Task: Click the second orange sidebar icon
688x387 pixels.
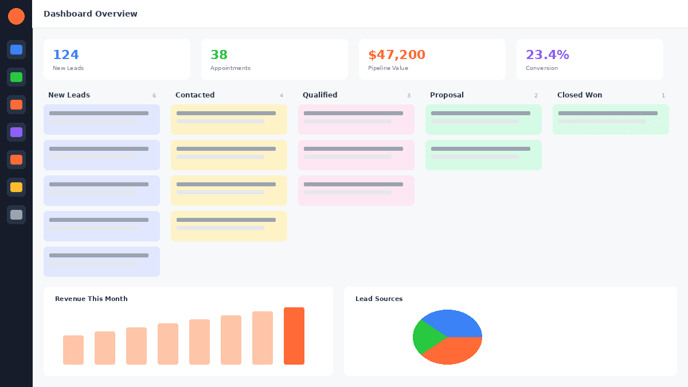Action: click(17, 159)
